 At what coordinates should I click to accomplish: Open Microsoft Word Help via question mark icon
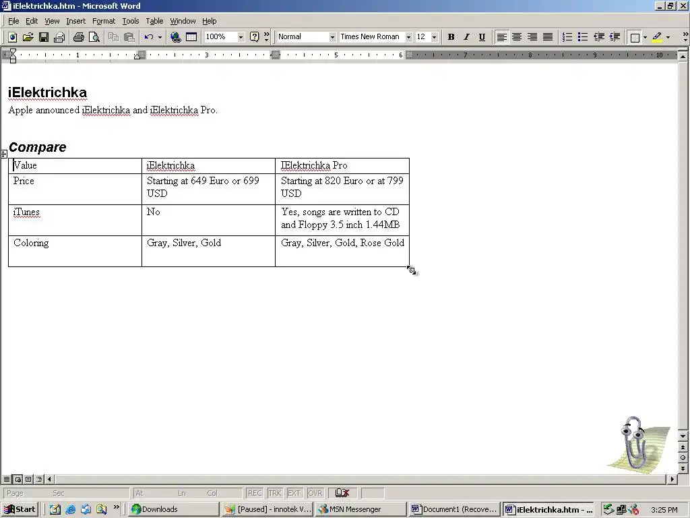(x=254, y=37)
